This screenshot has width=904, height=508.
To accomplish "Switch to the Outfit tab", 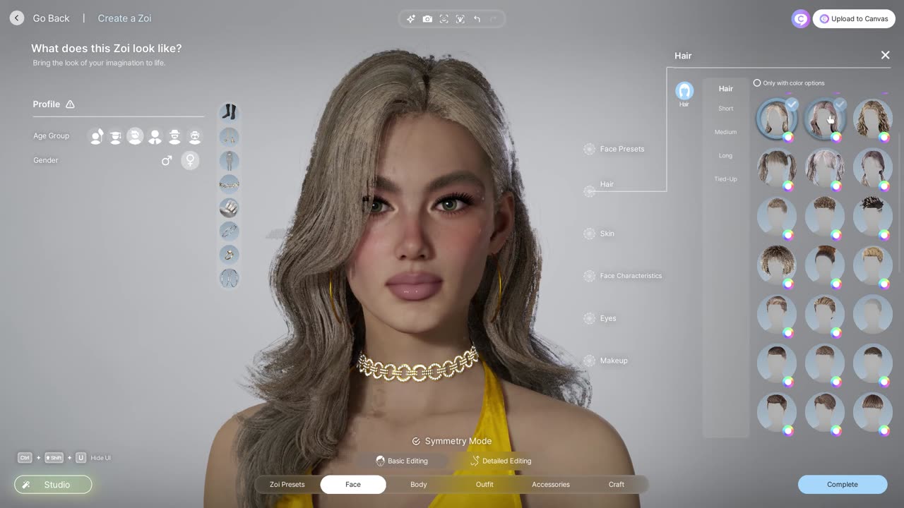I will 484,485.
